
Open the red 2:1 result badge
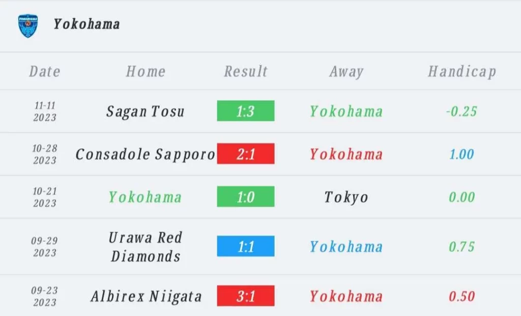coord(246,154)
